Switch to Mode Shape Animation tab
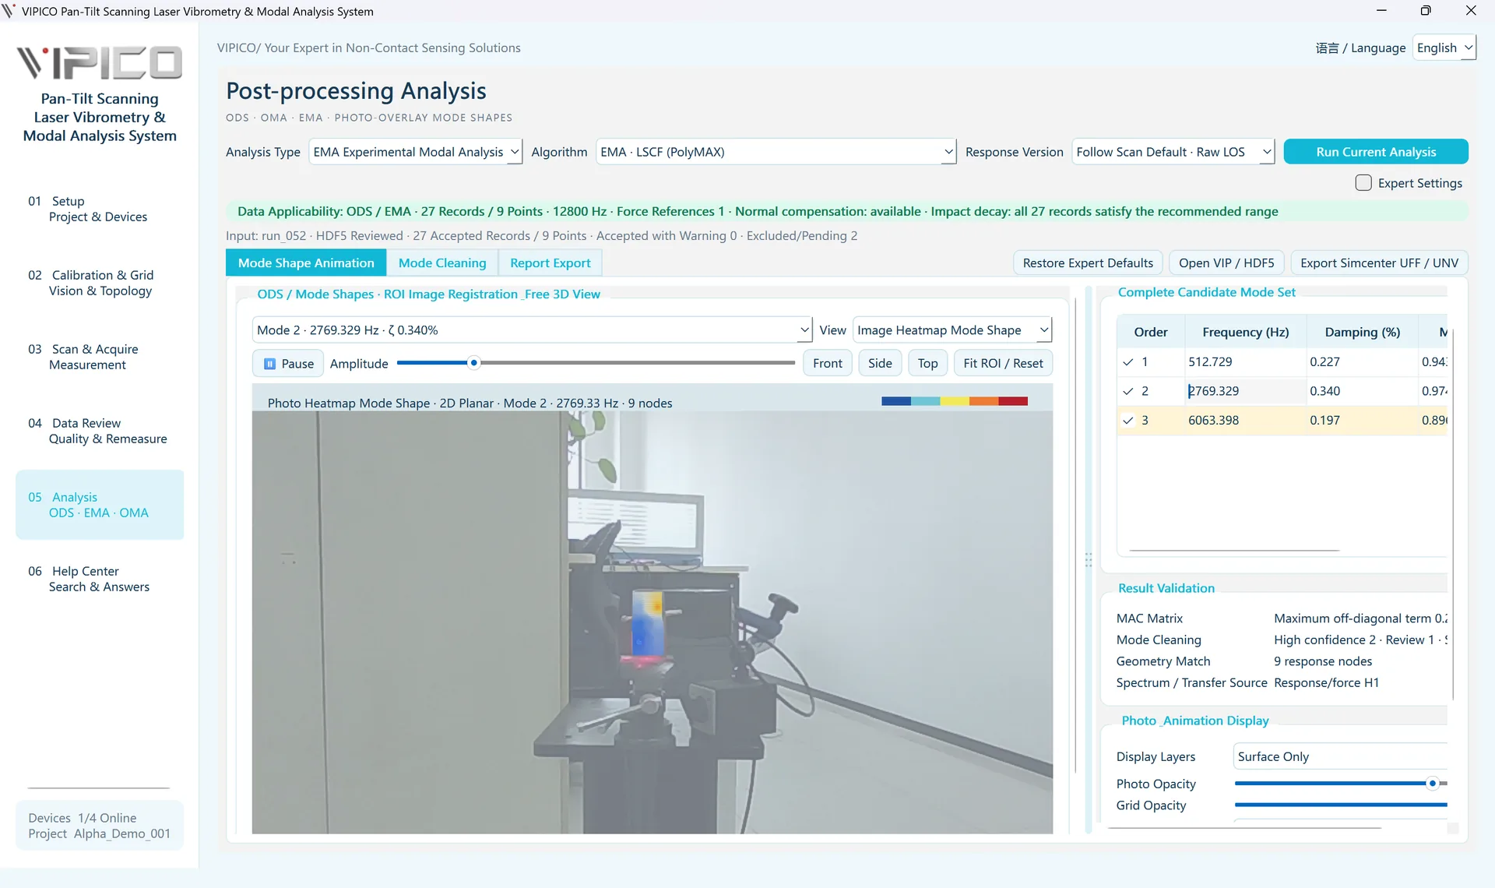Viewport: 1495px width, 888px height. point(306,263)
